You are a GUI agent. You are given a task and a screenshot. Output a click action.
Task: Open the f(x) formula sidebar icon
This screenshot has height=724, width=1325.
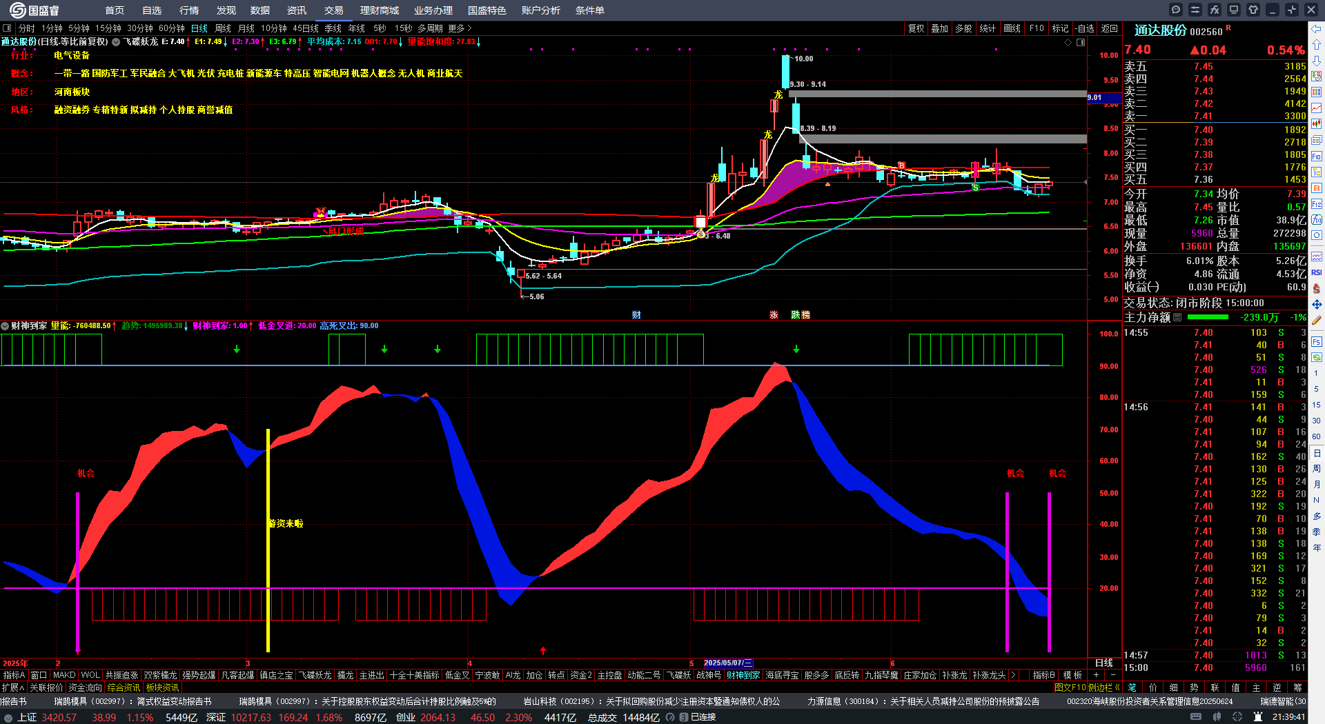point(1317,220)
